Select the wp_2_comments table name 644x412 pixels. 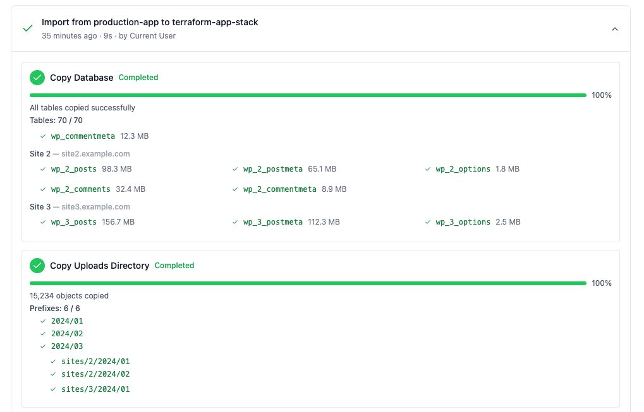point(80,189)
